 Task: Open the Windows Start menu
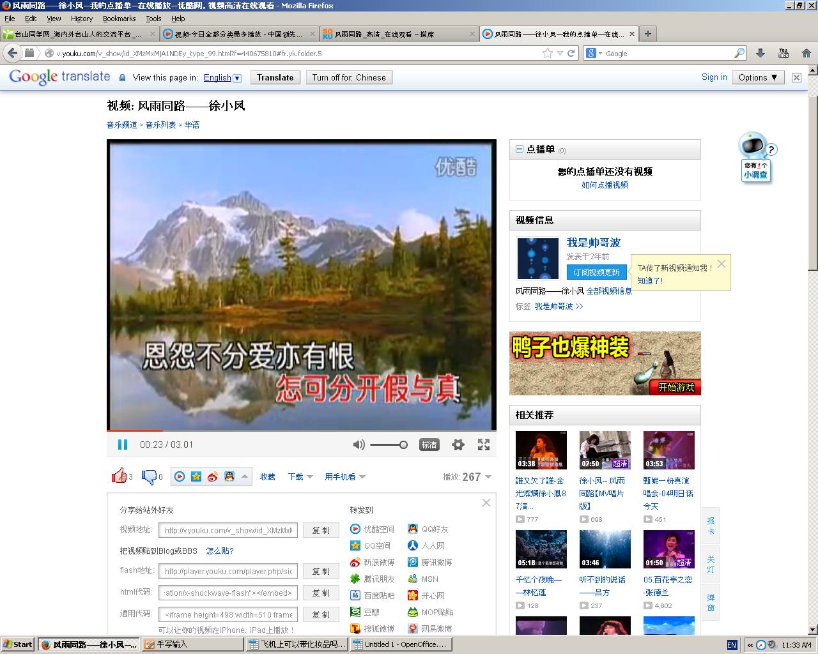pos(18,644)
